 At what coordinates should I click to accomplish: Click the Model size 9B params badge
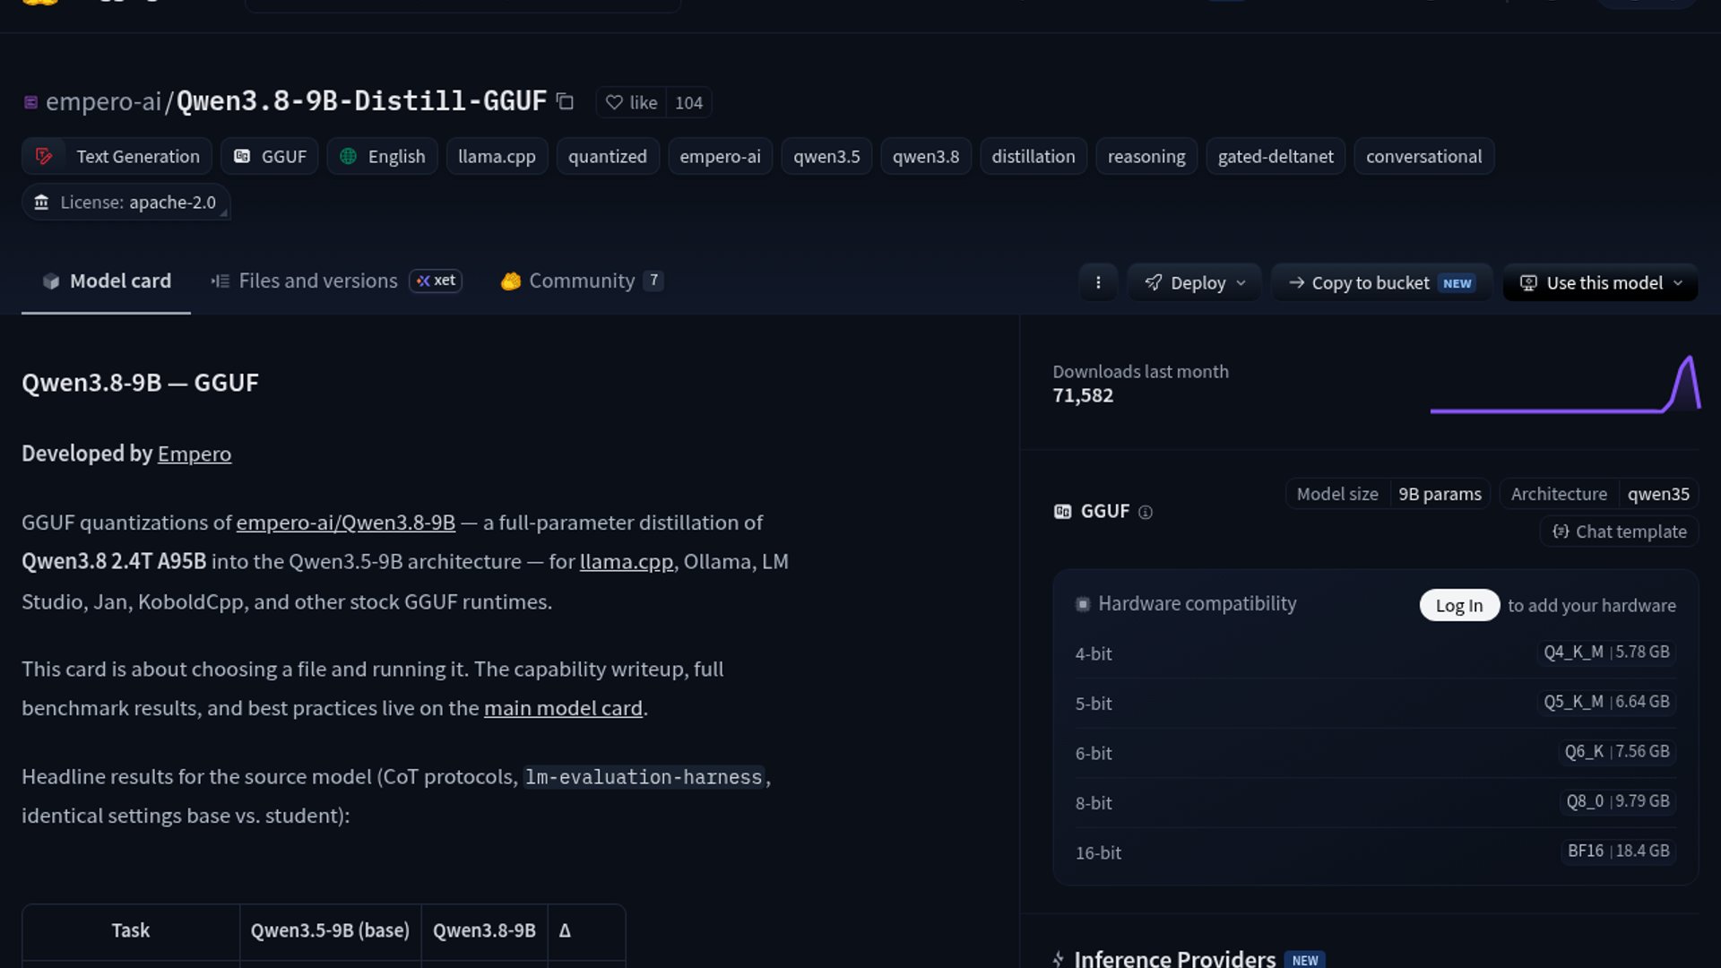[x=1388, y=494]
